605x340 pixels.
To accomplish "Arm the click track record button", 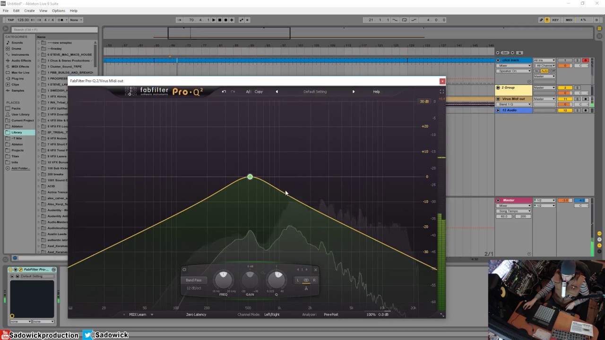I will [585, 60].
